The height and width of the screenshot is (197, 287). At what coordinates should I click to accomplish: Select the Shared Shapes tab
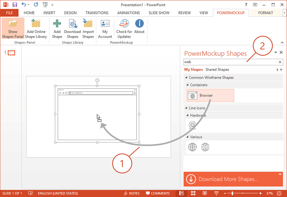[217, 70]
